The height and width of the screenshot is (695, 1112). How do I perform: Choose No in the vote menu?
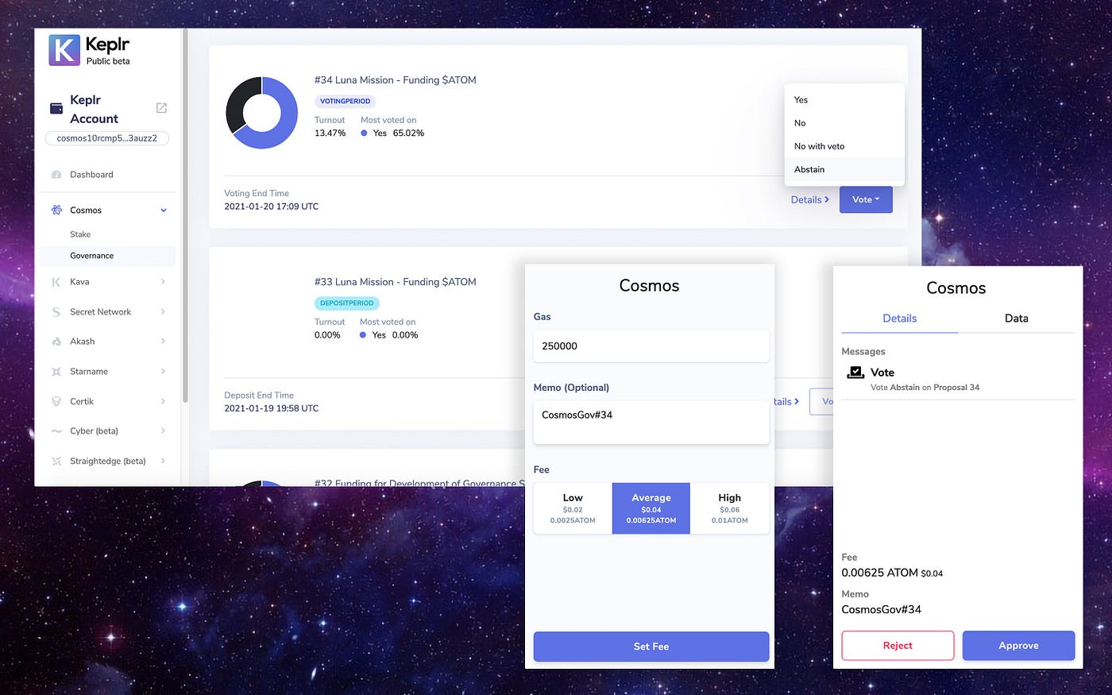tap(844, 123)
